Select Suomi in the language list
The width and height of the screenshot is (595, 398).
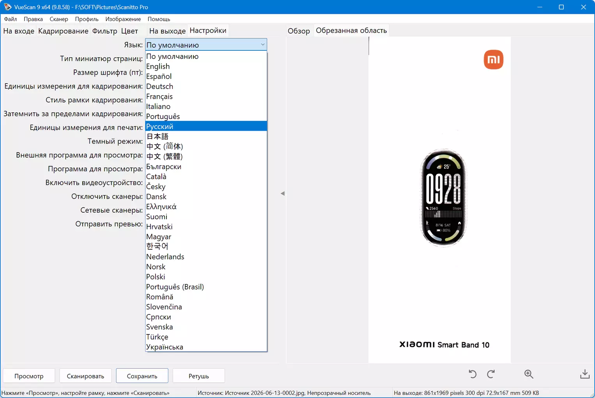click(206, 217)
